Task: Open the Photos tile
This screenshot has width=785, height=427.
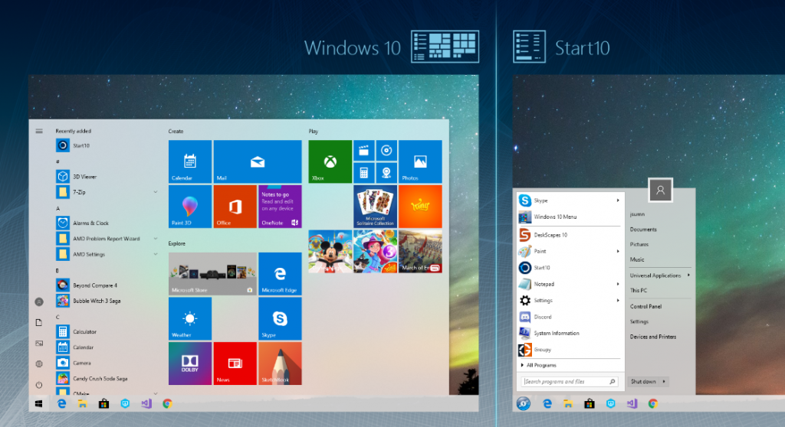Action: click(420, 161)
